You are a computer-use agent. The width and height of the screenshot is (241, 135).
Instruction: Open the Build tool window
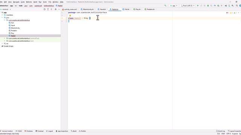point(74,131)
